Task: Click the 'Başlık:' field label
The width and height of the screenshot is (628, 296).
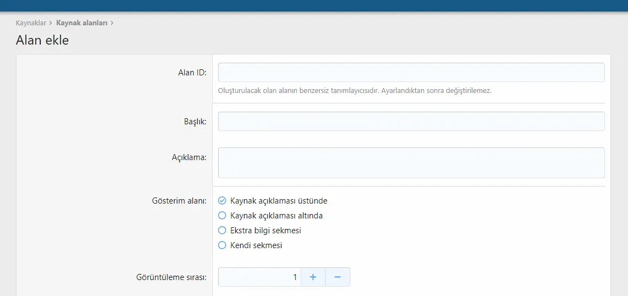Action: (x=193, y=122)
